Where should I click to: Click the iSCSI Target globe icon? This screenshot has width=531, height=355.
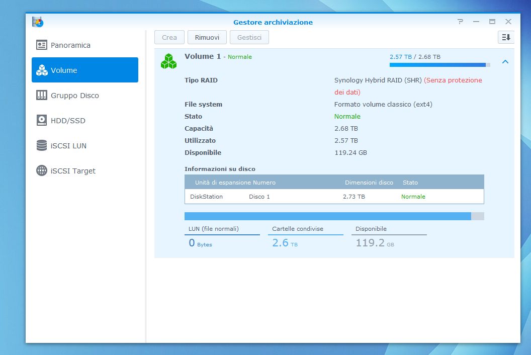(x=42, y=170)
